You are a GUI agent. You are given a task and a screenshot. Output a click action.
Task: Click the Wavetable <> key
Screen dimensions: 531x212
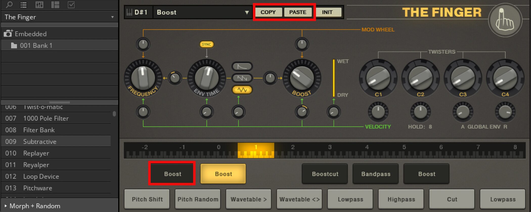[x=299, y=199]
